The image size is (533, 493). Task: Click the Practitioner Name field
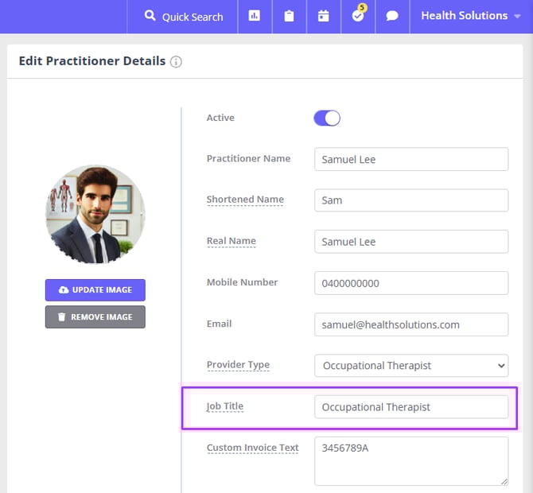point(410,159)
